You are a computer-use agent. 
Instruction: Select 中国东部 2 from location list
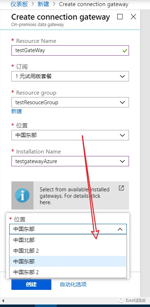[68, 272]
